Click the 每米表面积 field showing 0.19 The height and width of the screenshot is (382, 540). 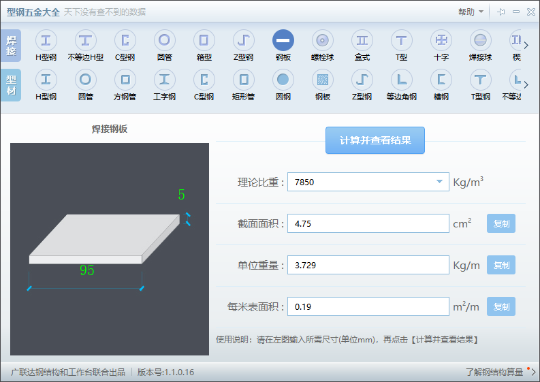(x=368, y=306)
